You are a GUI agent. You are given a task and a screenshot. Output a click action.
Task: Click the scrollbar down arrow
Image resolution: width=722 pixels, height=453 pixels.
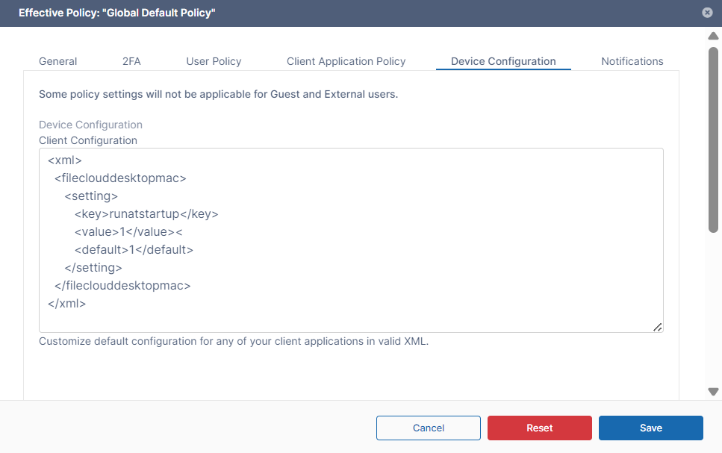click(x=713, y=391)
